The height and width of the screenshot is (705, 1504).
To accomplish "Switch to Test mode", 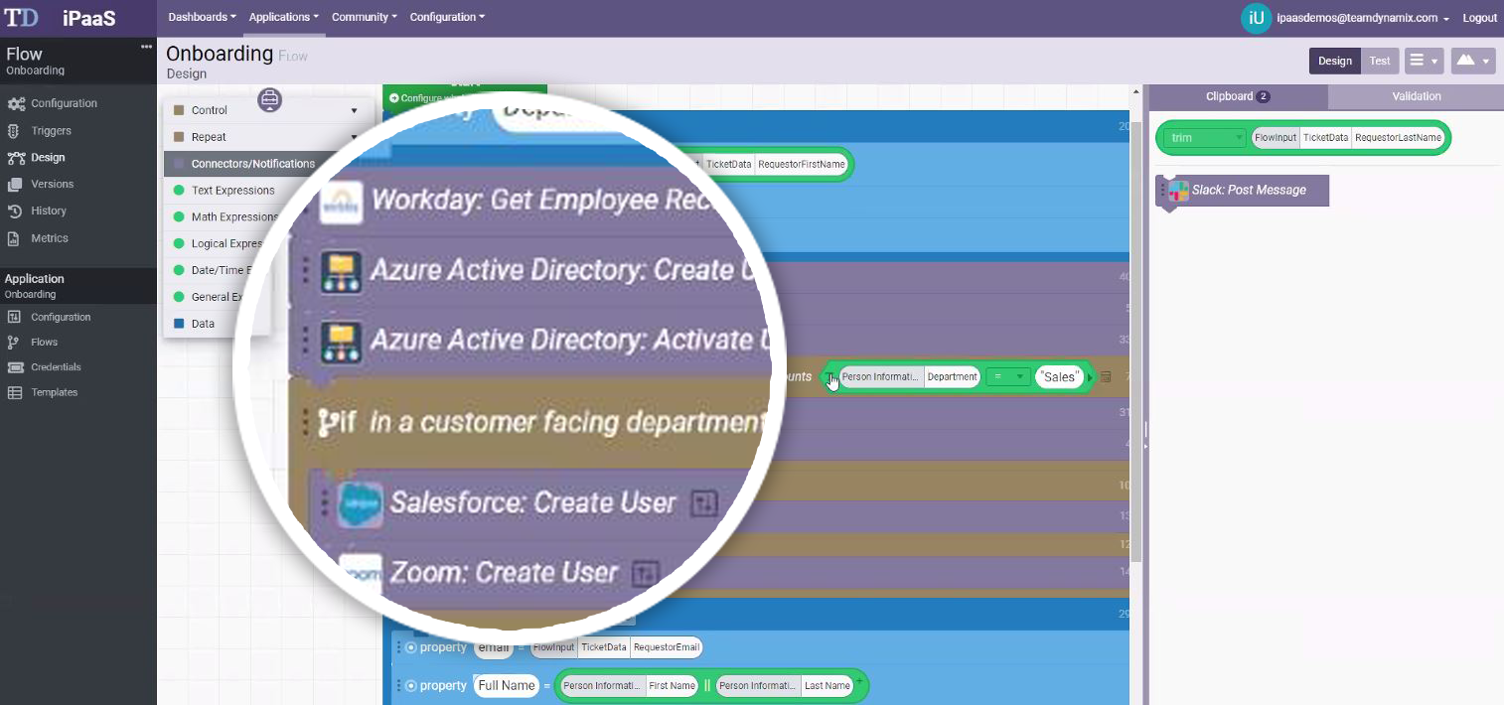I will pyautogui.click(x=1380, y=61).
